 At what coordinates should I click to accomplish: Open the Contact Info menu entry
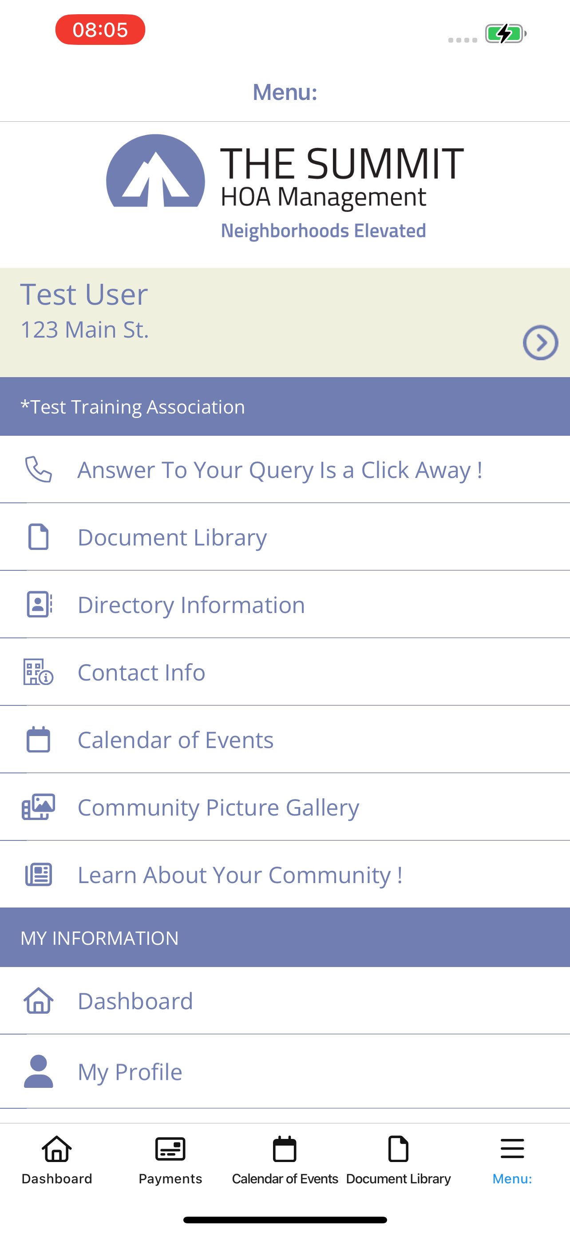(285, 672)
